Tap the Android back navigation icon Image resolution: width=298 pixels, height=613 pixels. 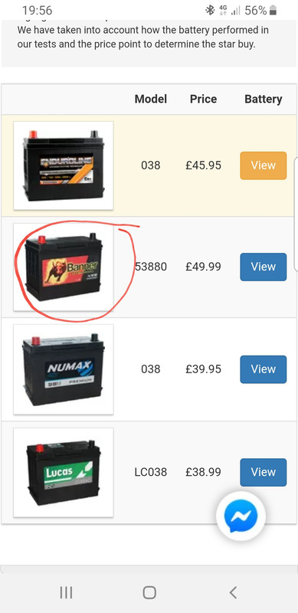[233, 592]
